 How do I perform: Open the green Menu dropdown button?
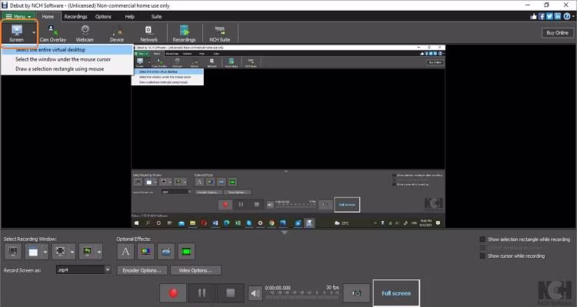click(18, 17)
